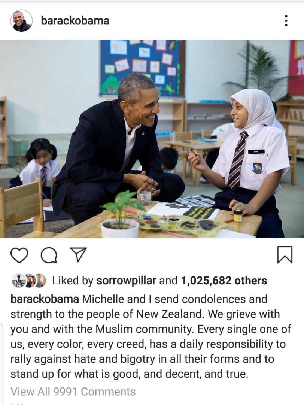Open barackobama username in post header

(75, 21)
